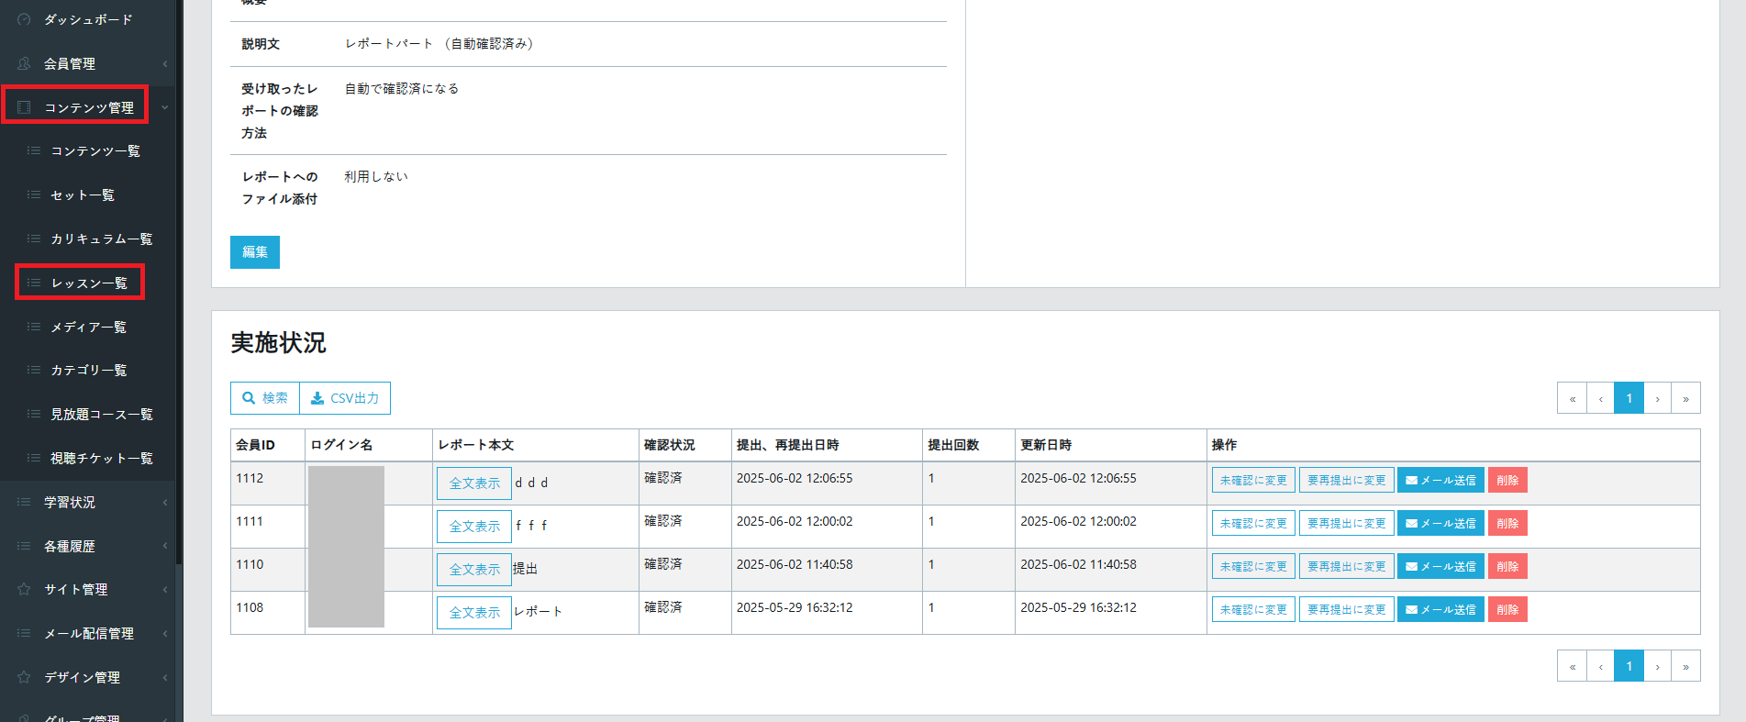Click 全文表示 for member 1110
Viewport: 1746px width, 722px height.
pyautogui.click(x=473, y=570)
